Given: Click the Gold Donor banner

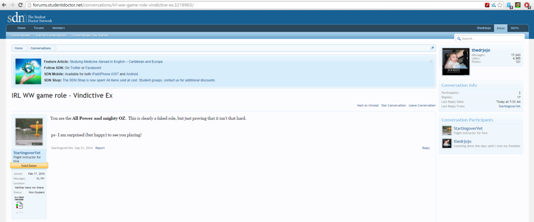Looking at the screenshot, I should (29, 166).
